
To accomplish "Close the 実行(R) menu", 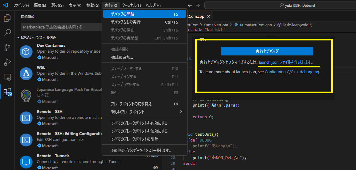I will click(x=111, y=5).
